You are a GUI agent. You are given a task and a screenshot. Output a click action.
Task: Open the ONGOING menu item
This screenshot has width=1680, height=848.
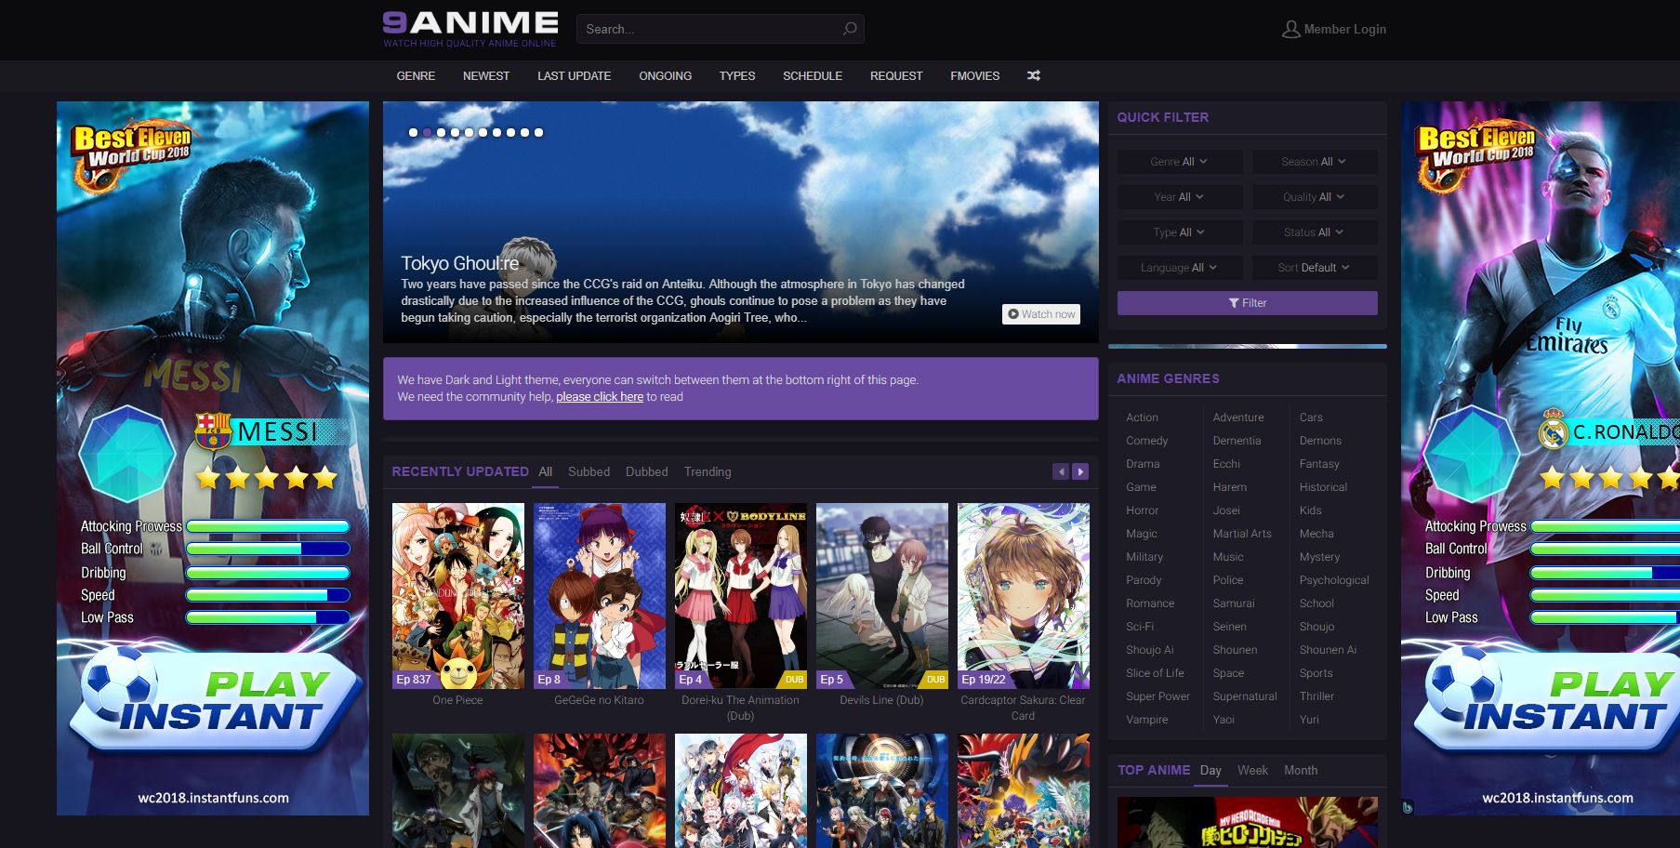click(x=665, y=76)
